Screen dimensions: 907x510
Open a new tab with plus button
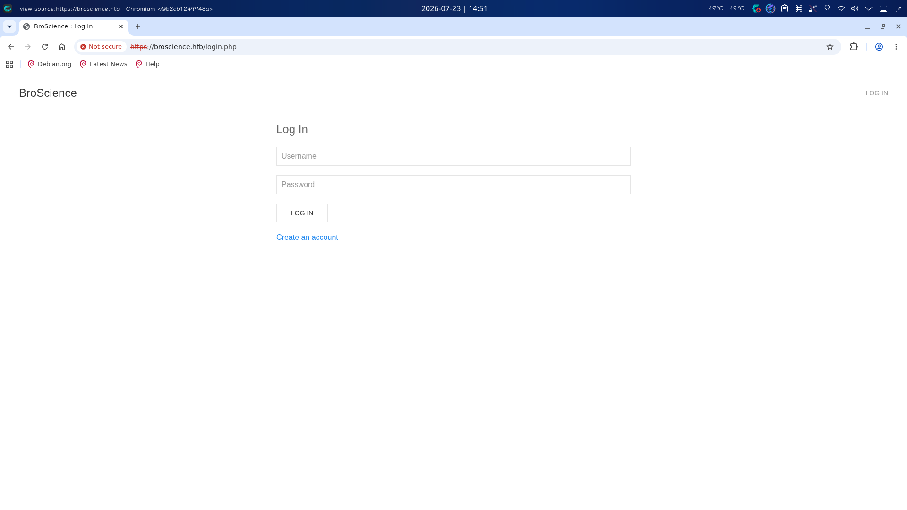coord(138,26)
